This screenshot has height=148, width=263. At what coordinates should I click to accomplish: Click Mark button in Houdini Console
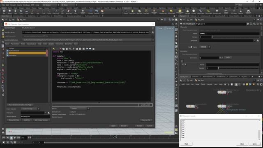[186, 144]
